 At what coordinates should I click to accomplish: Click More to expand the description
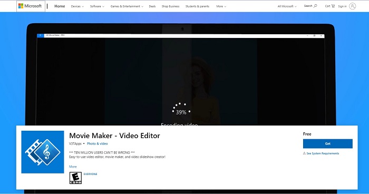(x=73, y=167)
